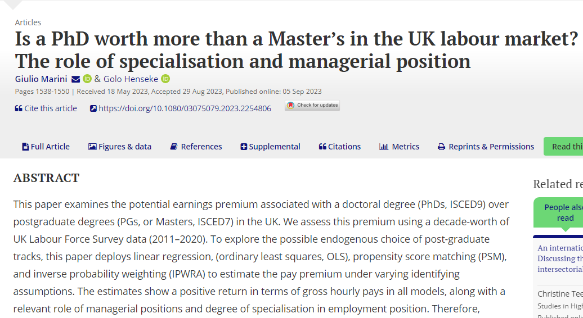583x318 pixels.
Task: Open the Giulio Marini author link
Action: (41, 79)
